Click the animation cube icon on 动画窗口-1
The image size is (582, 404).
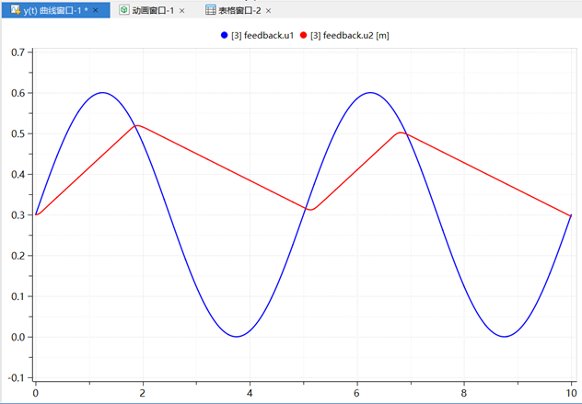tap(124, 10)
